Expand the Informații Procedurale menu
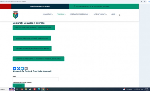 click(80, 14)
